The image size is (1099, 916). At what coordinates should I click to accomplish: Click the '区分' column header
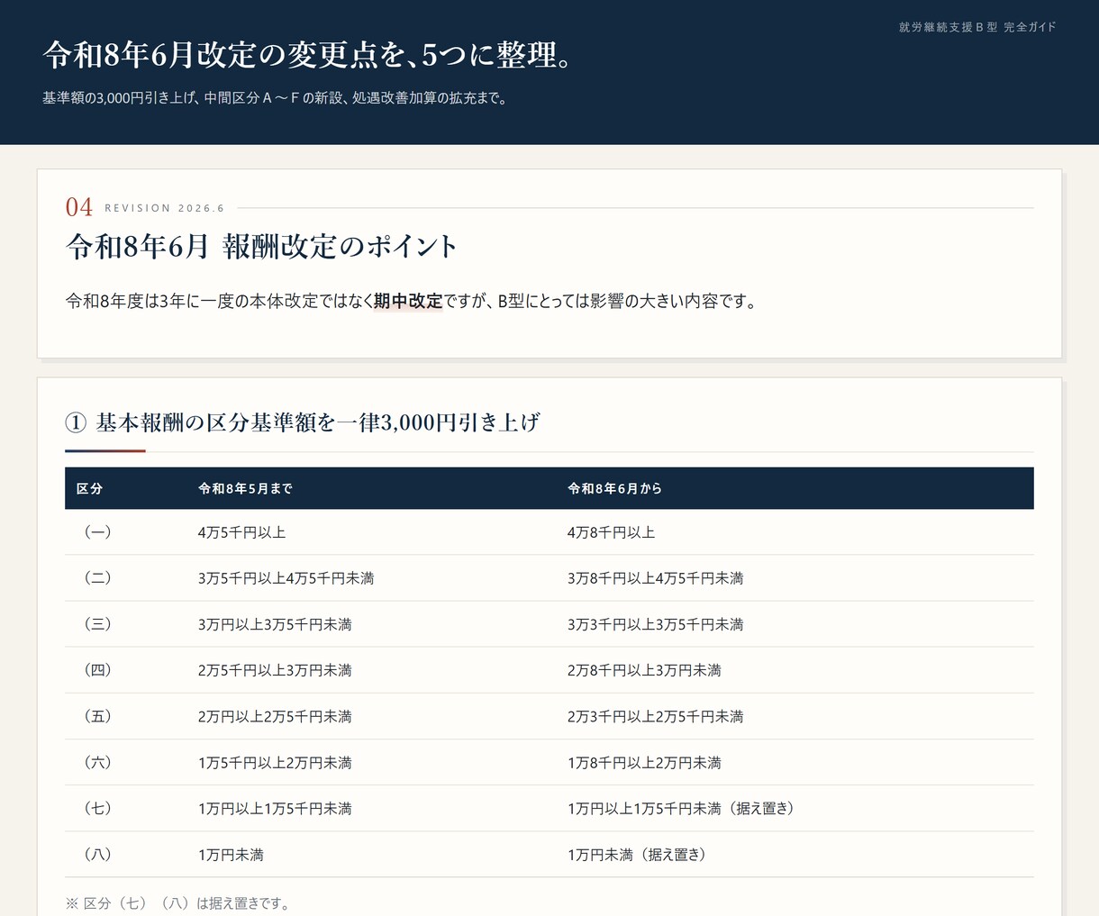(x=89, y=488)
